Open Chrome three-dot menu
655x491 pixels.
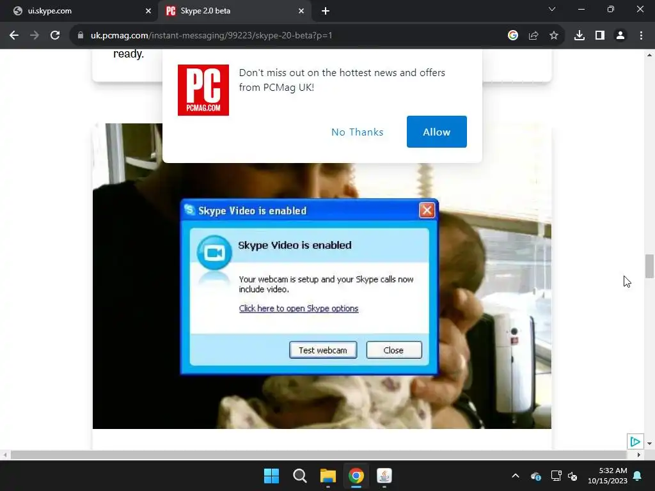[641, 36]
